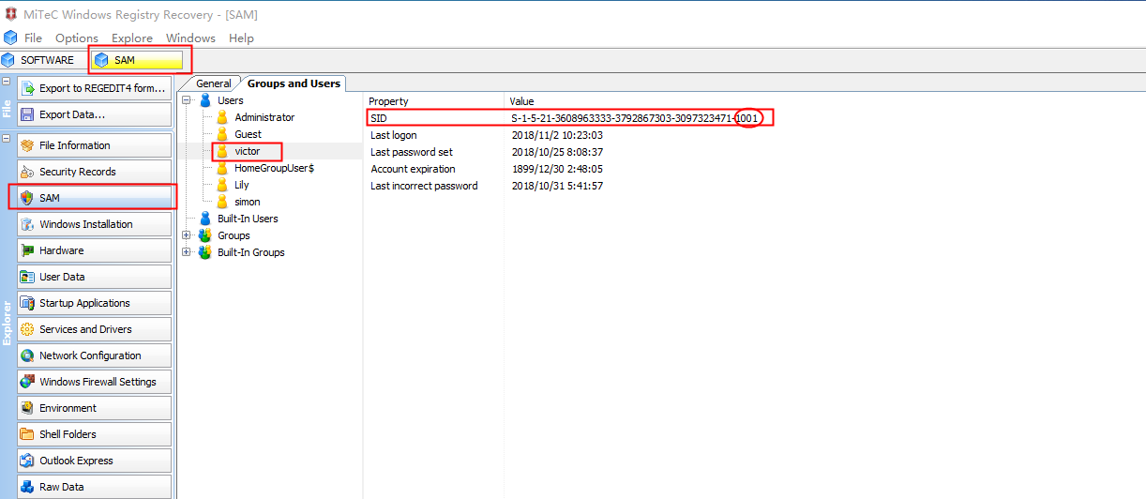Click the Export Data floppy disk icon
Image resolution: width=1146 pixels, height=499 pixels.
point(27,114)
